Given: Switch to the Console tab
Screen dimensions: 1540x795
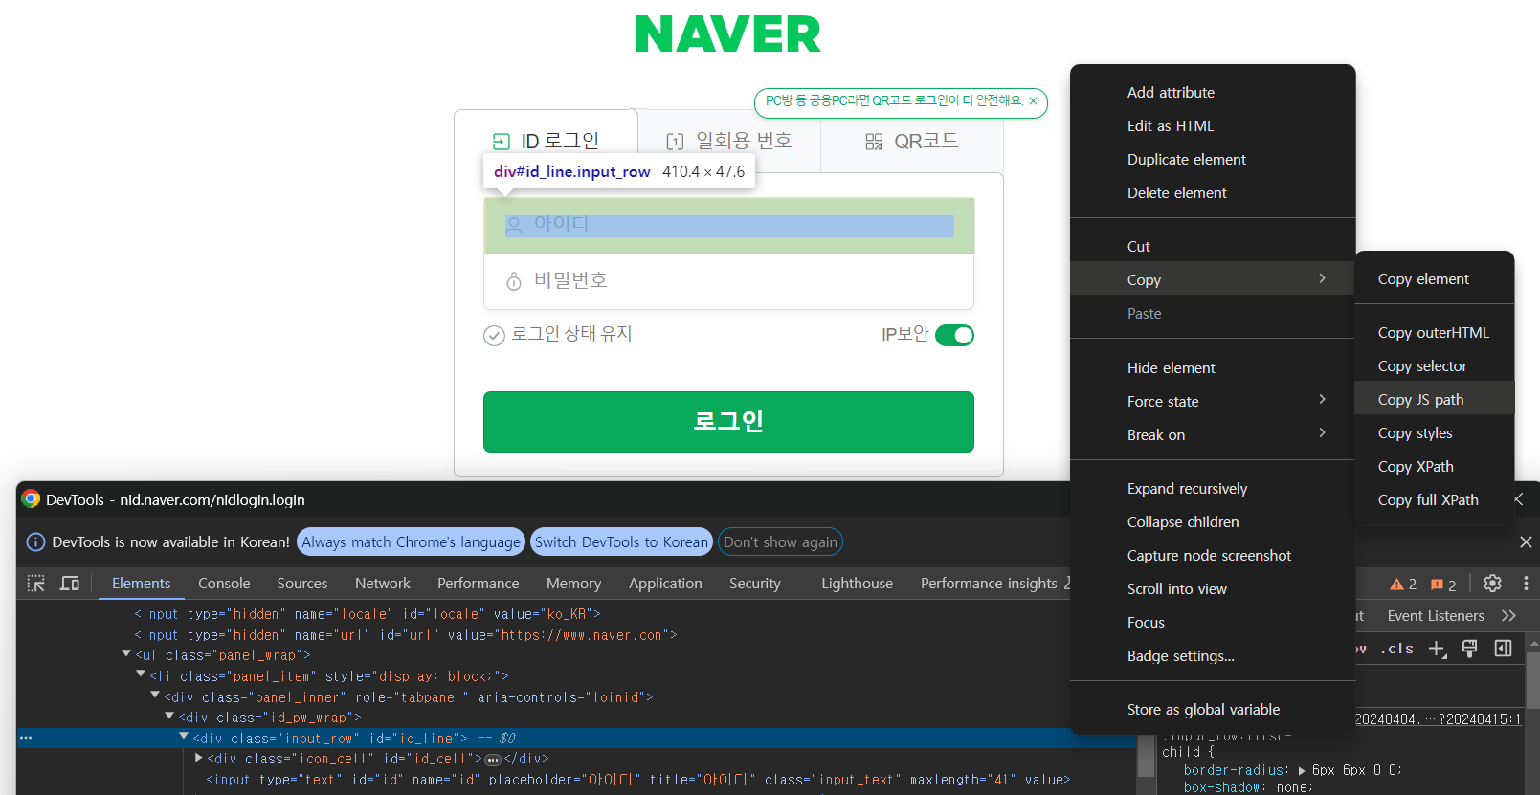Looking at the screenshot, I should [x=224, y=584].
